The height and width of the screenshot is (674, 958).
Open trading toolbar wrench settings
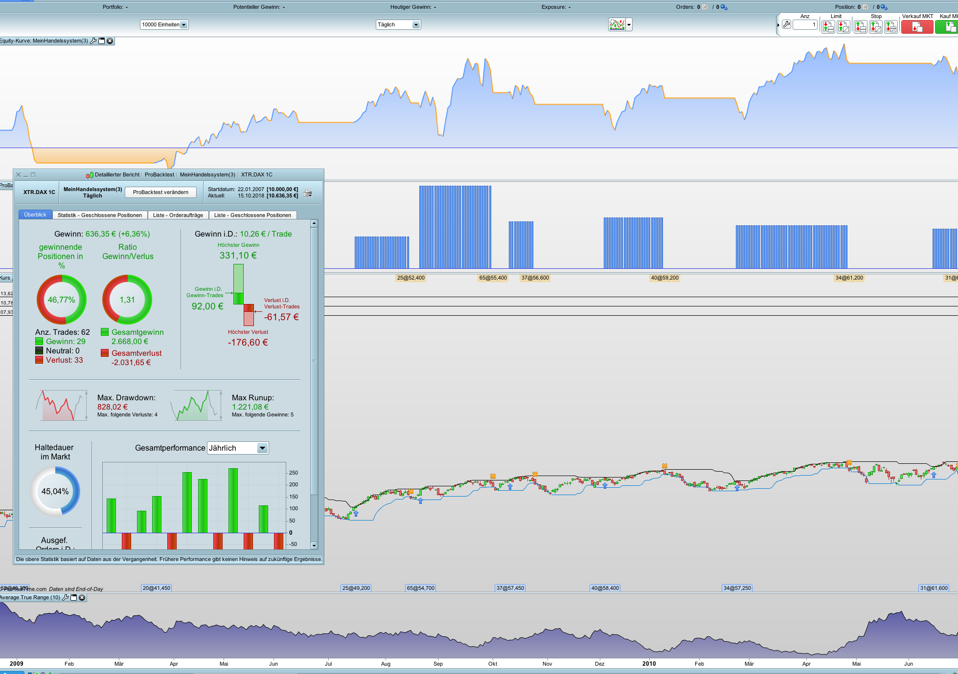pos(786,24)
